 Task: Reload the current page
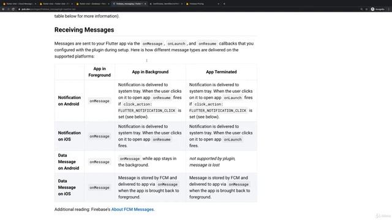click(13, 9)
